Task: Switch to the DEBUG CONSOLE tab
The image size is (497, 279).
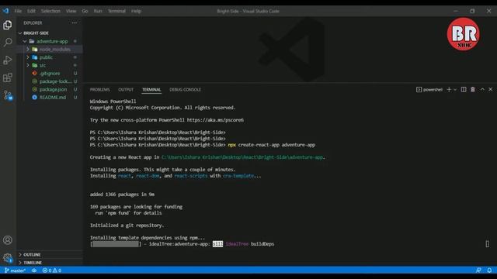Action: 185,90
